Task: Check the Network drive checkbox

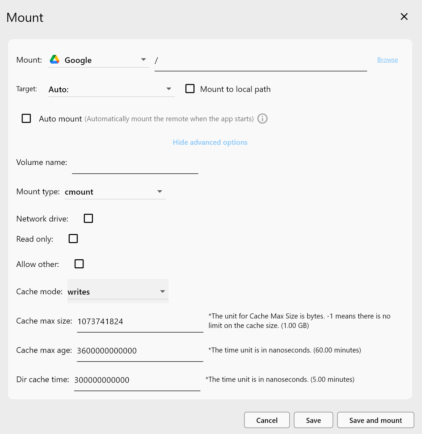Action: pos(88,218)
